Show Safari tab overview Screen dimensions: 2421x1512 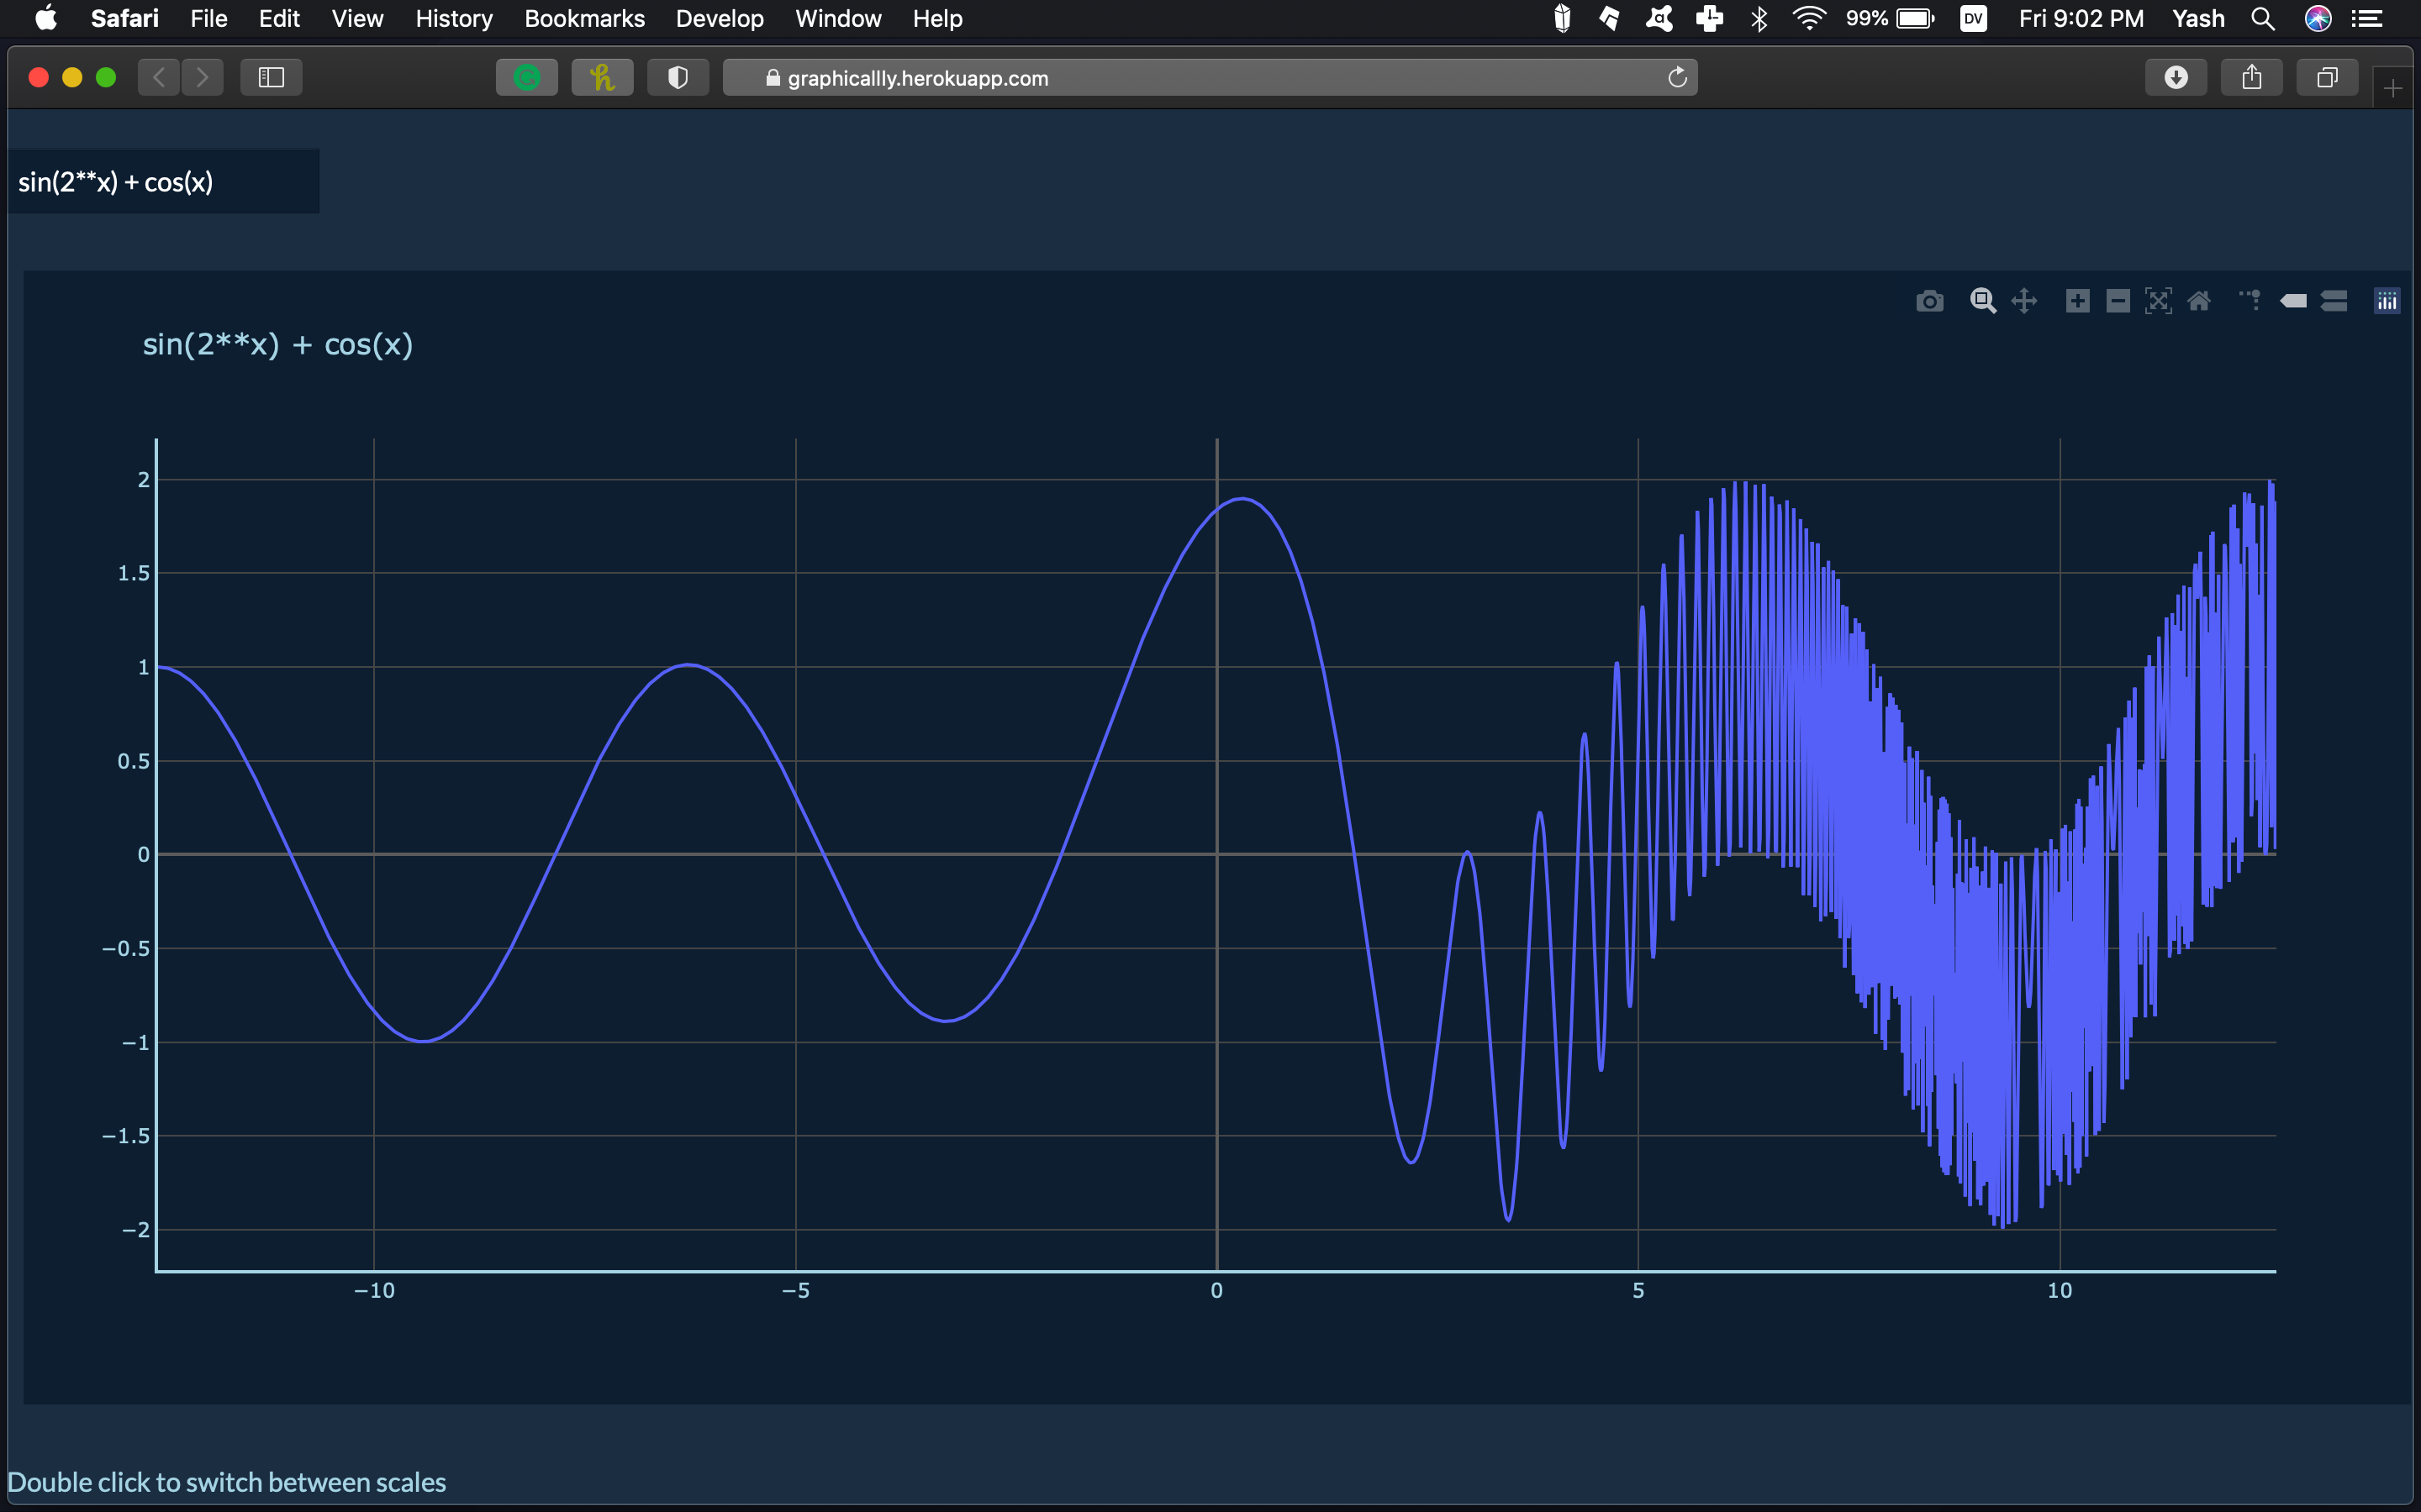pyautogui.click(x=2327, y=77)
